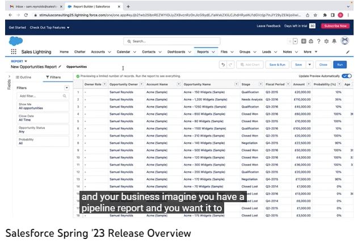The image size is (357, 243).
Task: Open Filters section dropdown arrow
Action: click(66, 88)
